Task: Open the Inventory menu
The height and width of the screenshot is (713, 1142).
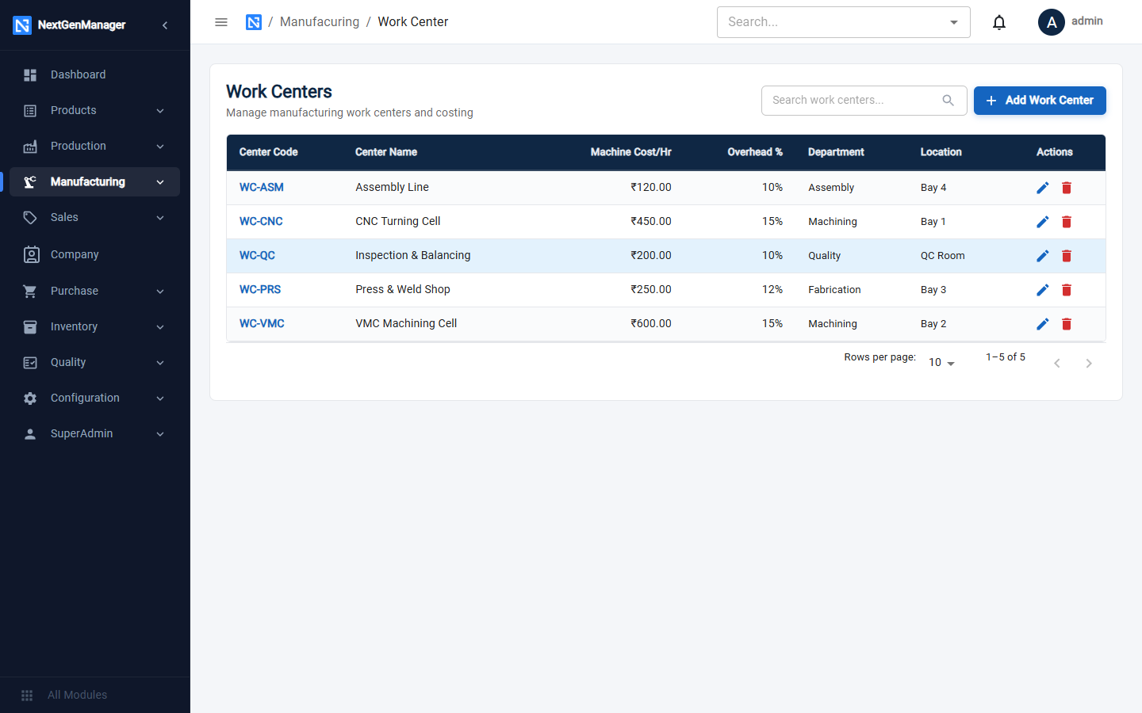Action: [x=95, y=327]
